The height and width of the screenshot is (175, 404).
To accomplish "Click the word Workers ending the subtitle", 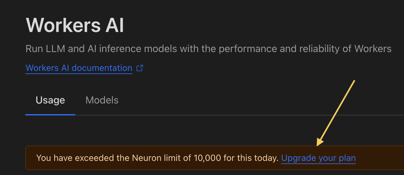I will [x=373, y=49].
